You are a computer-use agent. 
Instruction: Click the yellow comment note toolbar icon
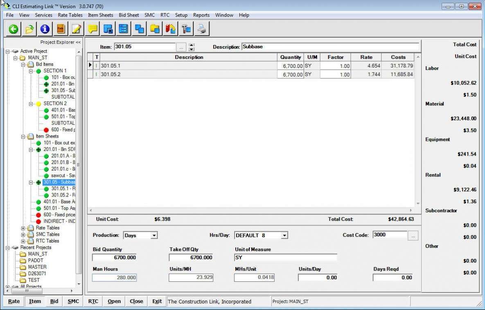pos(92,29)
